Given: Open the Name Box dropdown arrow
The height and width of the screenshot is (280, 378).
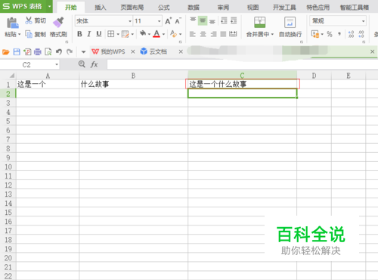Looking at the screenshot, I should click(57, 64).
